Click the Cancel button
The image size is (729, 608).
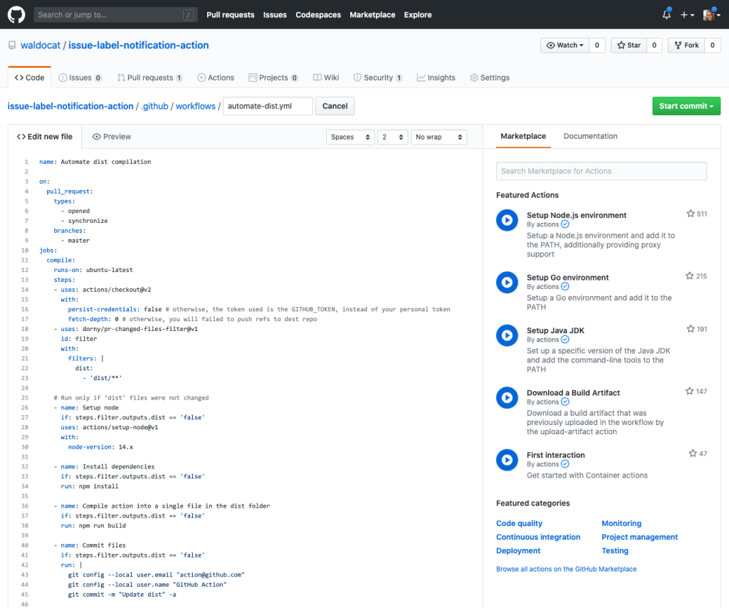tap(335, 105)
